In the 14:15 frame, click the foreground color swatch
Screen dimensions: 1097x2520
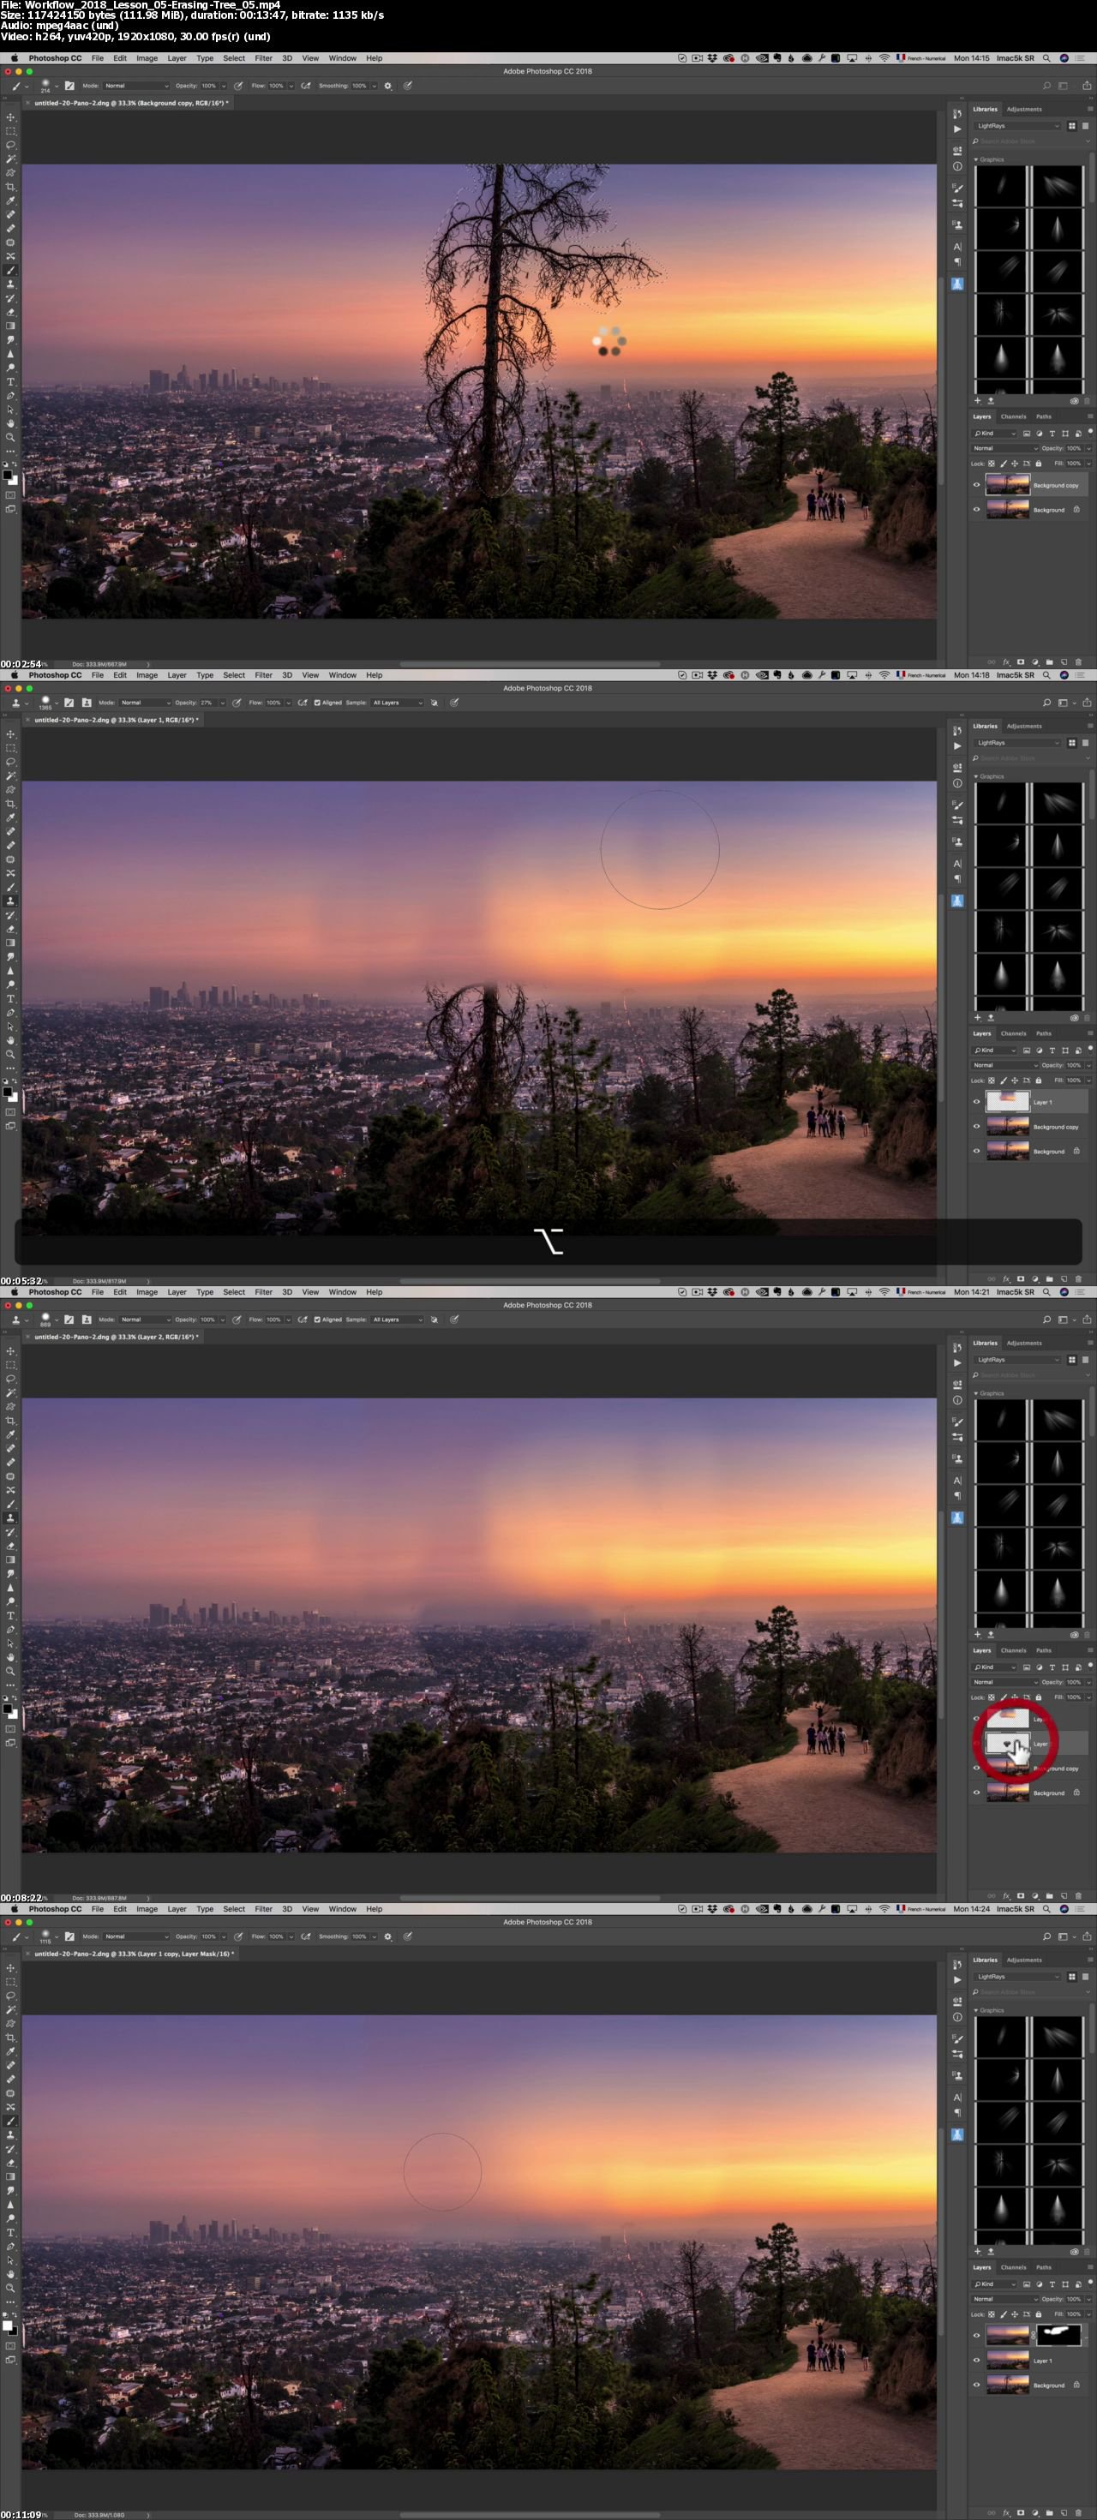point(8,476)
